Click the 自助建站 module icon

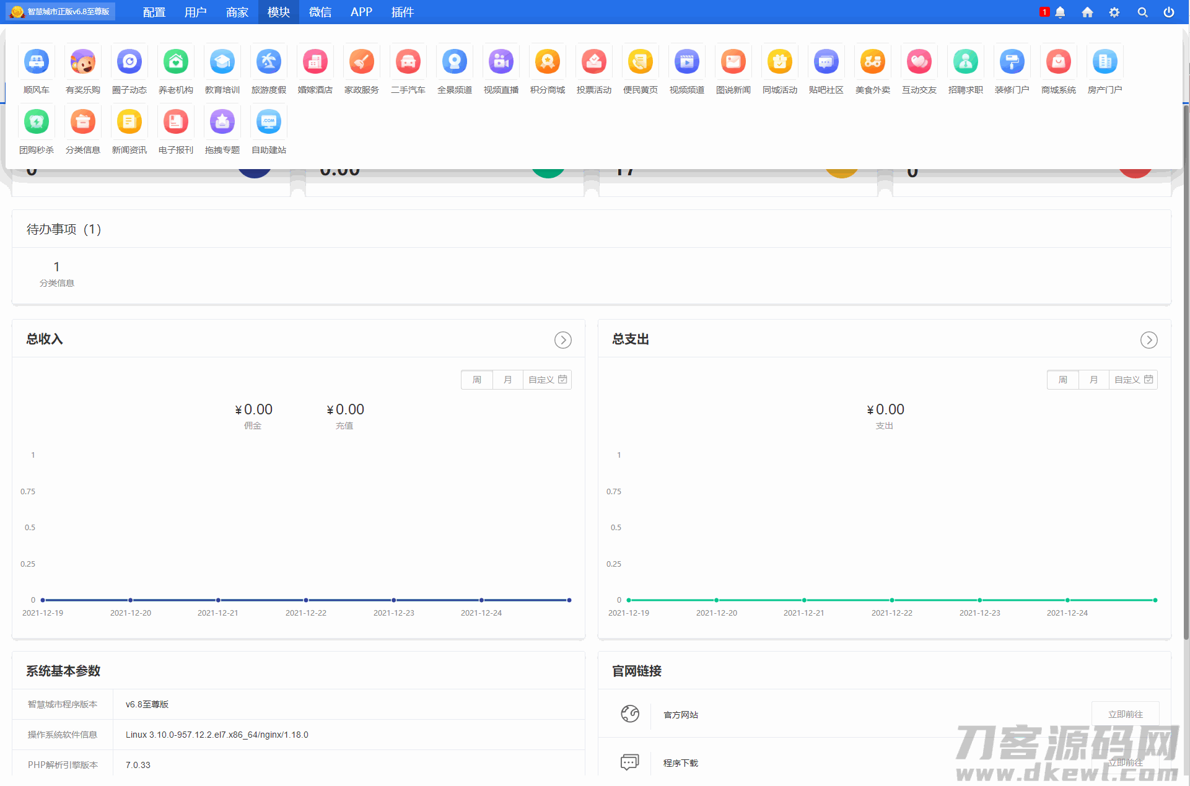pos(269,122)
